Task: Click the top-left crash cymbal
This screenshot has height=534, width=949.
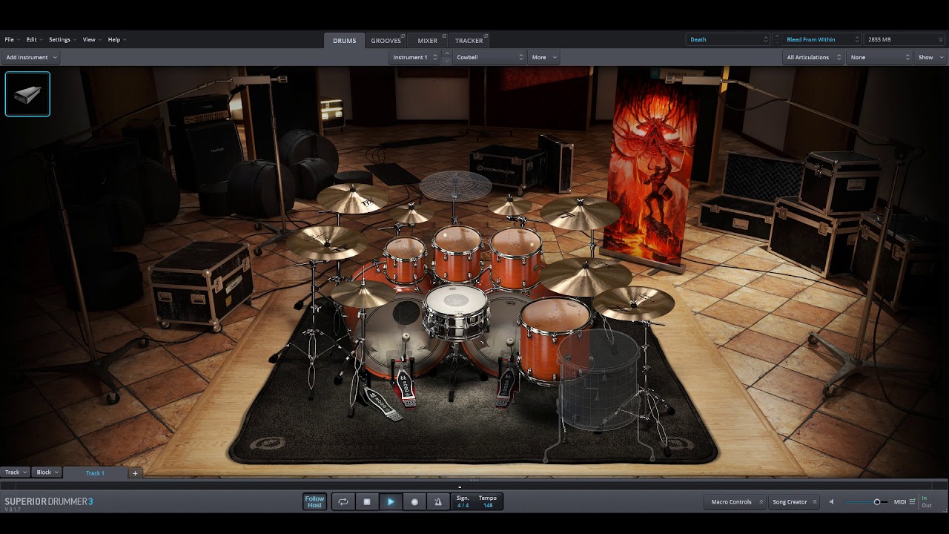Action: pyautogui.click(x=352, y=198)
